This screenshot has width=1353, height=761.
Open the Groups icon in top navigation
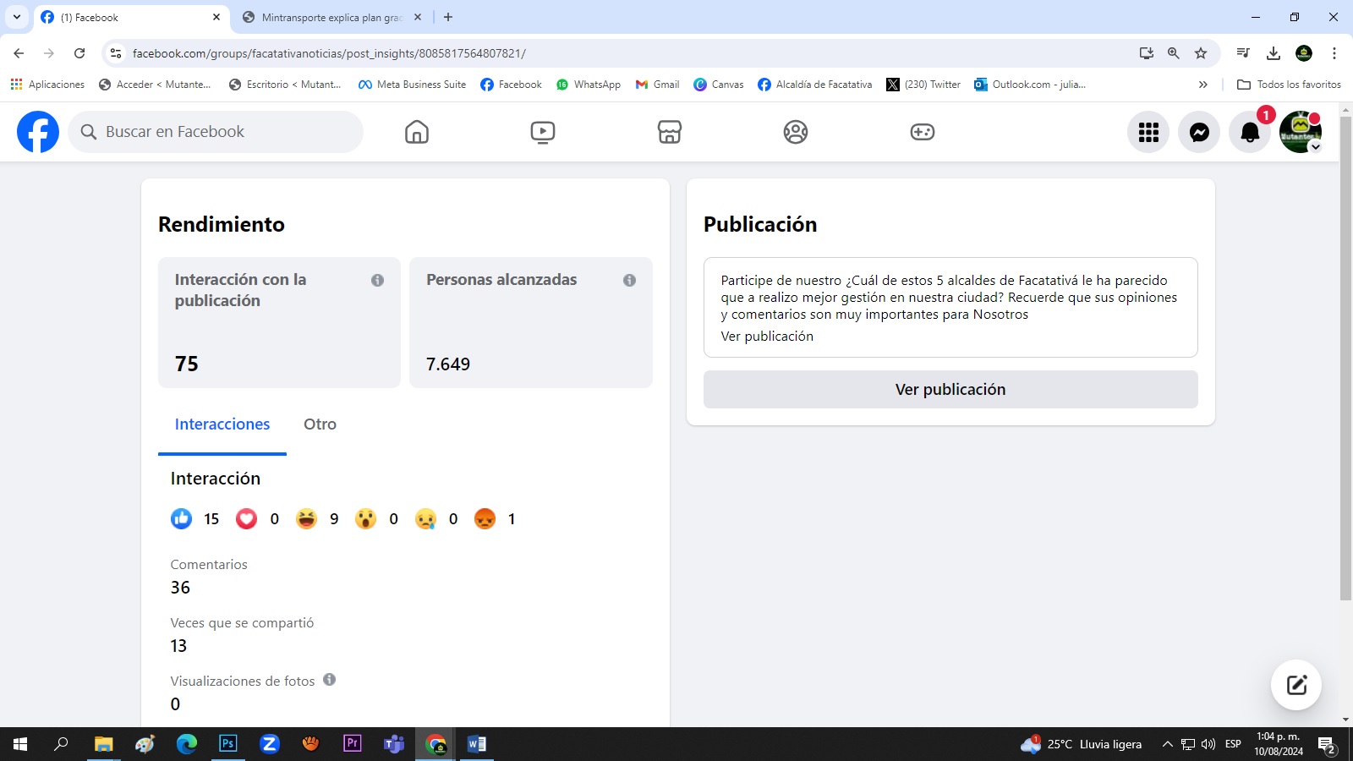pyautogui.click(x=796, y=132)
